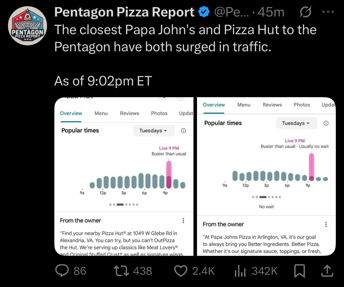
Task: Retweet the post using the repost icon
Action: 121,271
